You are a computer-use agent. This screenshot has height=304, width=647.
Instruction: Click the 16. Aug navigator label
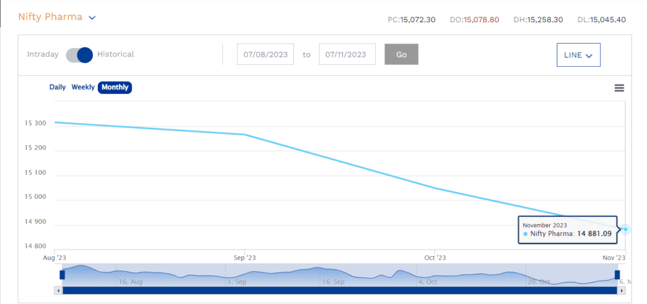point(130,282)
